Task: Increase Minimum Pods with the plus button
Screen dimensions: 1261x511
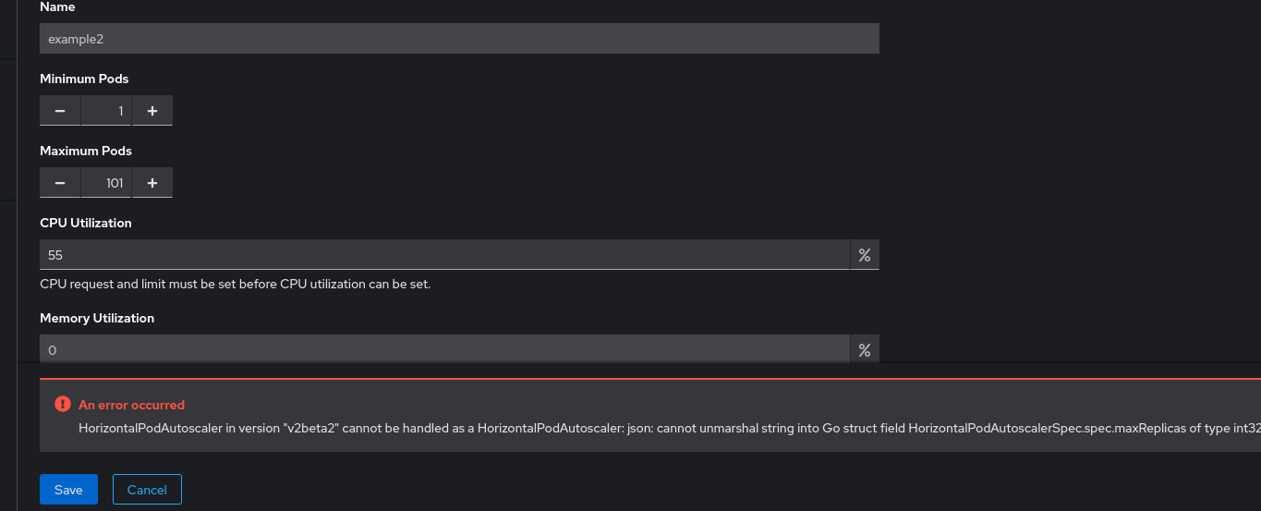Action: tap(152, 111)
